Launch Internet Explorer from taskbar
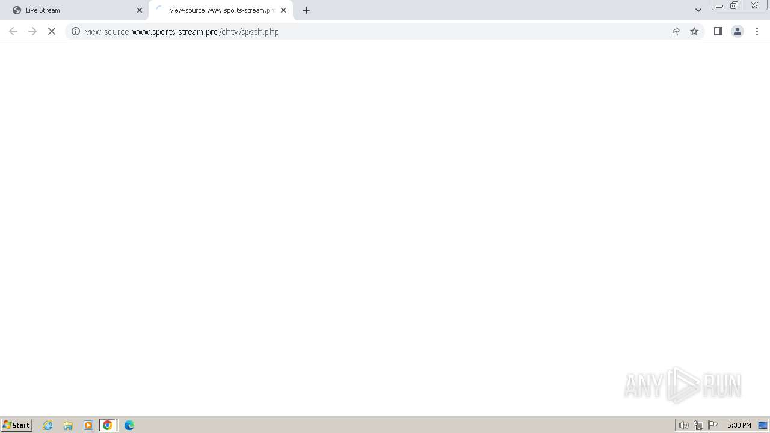The image size is (770, 433). (48, 425)
